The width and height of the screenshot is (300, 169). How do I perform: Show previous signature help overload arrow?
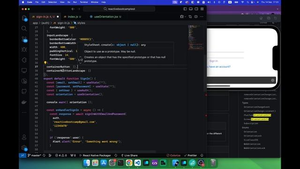pyautogui.click(x=80, y=57)
